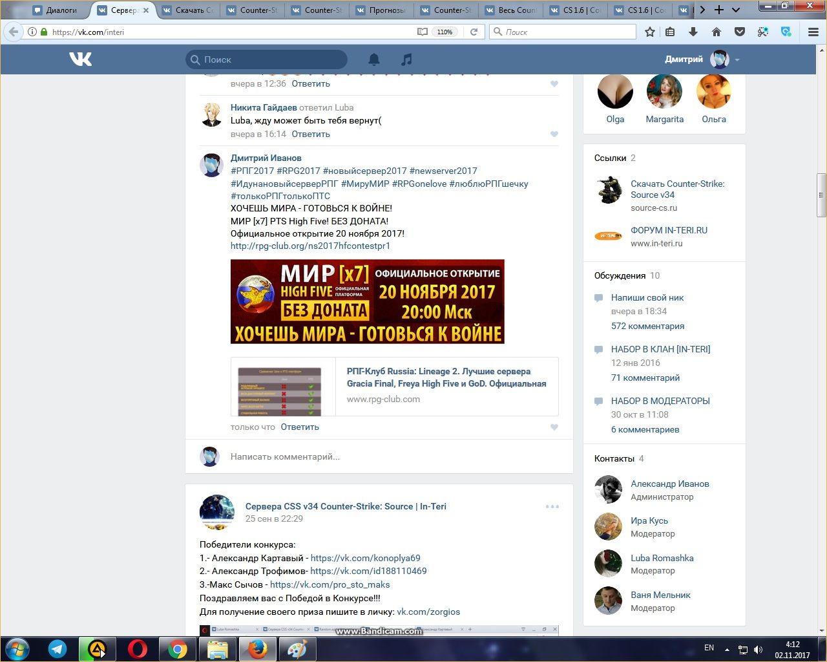The image size is (827, 662).
Task: Reset the 110% zoom indicator
Action: click(445, 32)
